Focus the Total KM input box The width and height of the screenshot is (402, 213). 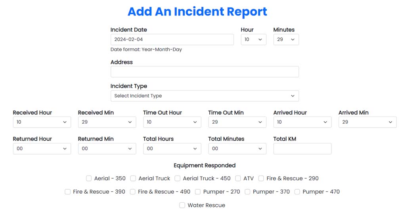(302, 149)
